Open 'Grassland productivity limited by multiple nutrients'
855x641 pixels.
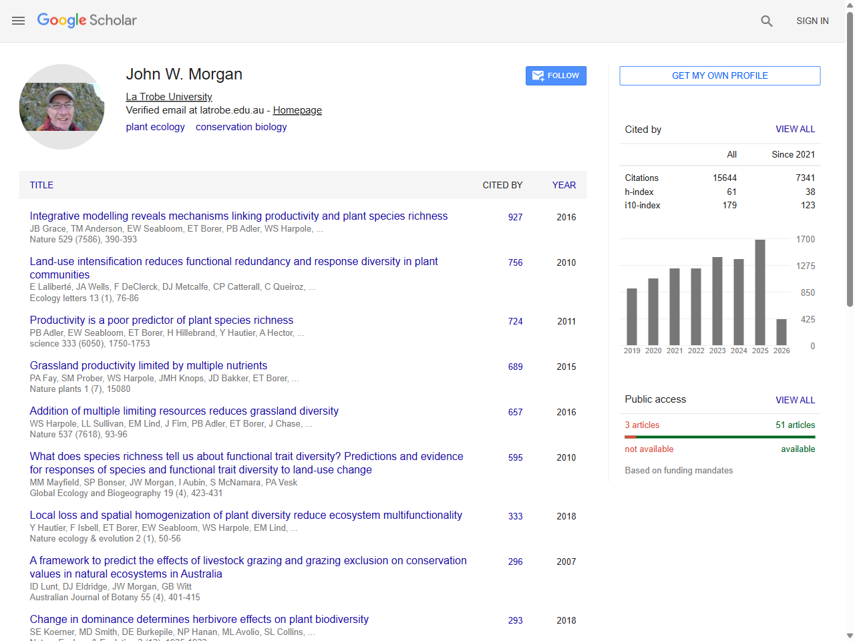click(x=148, y=365)
